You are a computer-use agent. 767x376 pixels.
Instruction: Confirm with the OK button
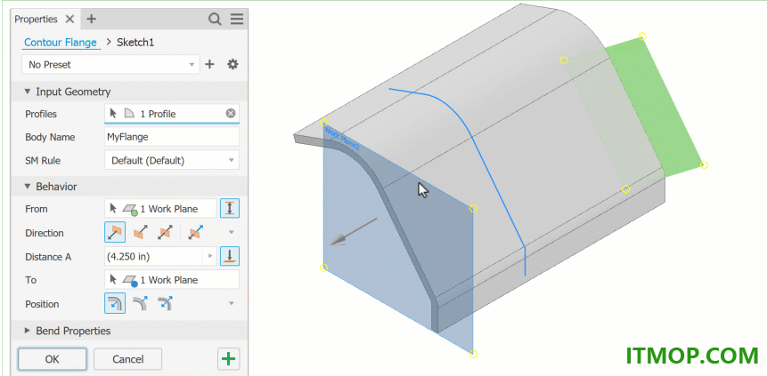click(x=53, y=359)
